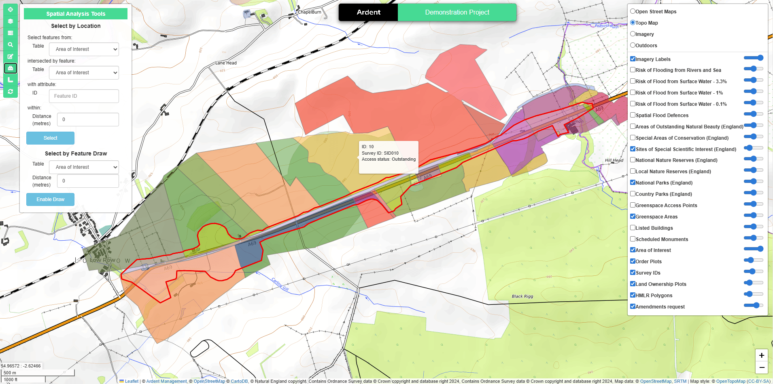Image resolution: width=773 pixels, height=384 pixels.
Task: Click the Demonstration Project header tab
Action: point(457,13)
